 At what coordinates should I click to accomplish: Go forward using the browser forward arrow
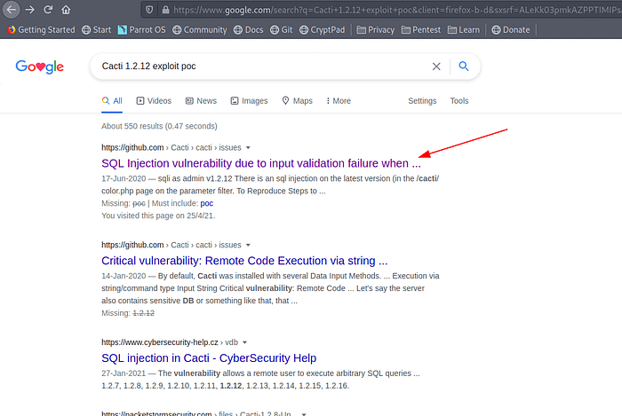pos(29,10)
